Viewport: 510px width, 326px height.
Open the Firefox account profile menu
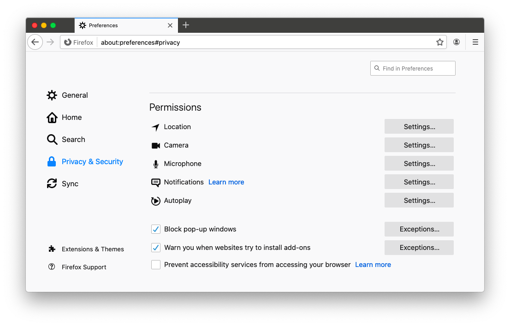pos(457,42)
